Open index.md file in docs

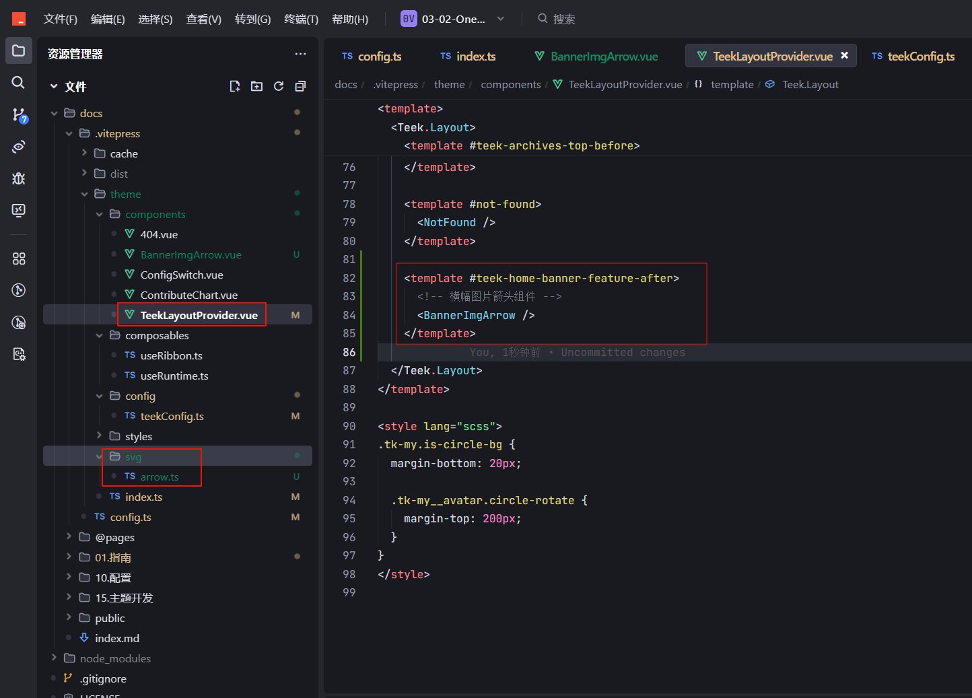(x=116, y=638)
